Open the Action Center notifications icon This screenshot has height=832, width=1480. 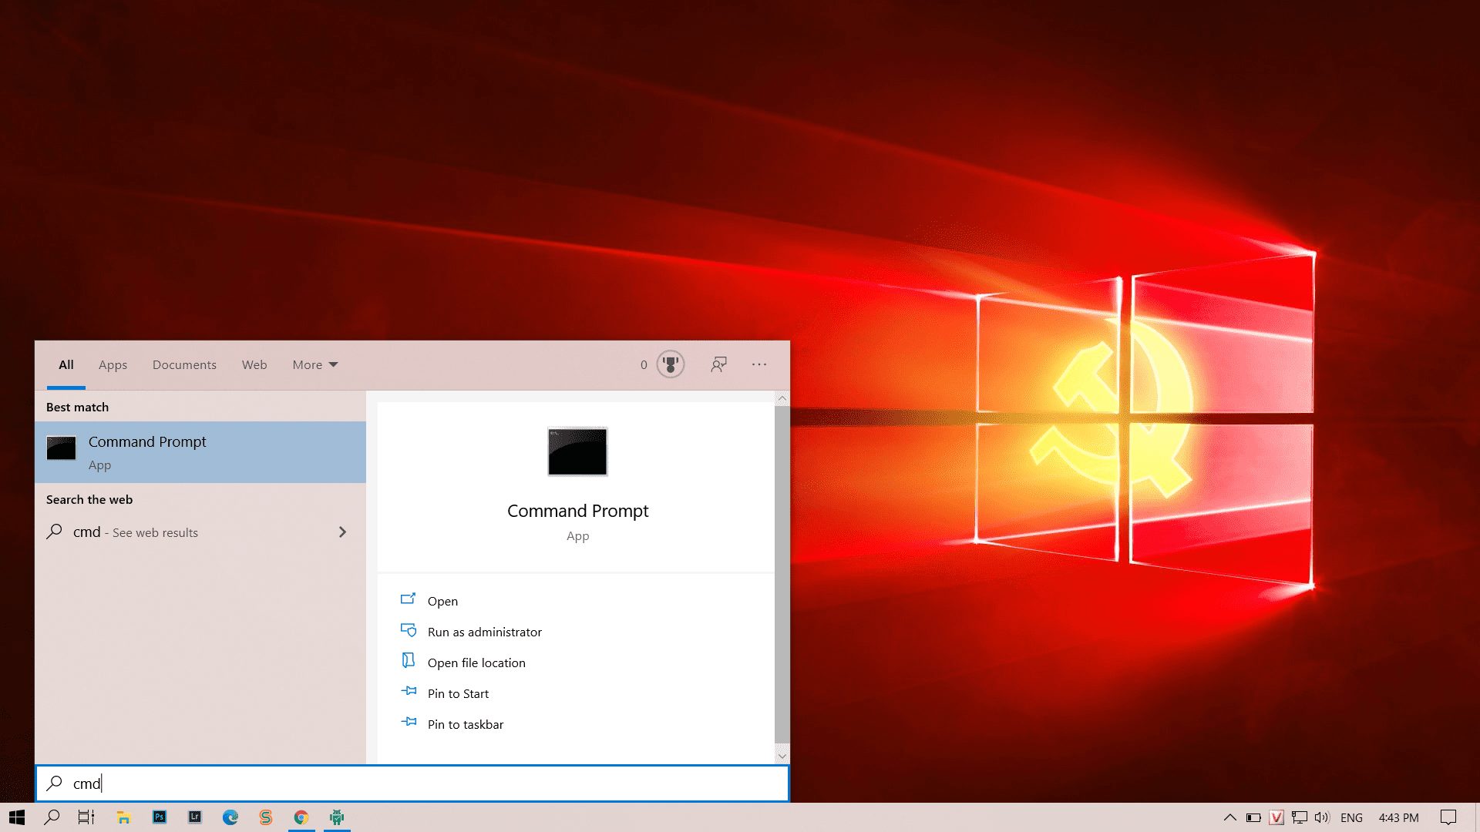1448,817
